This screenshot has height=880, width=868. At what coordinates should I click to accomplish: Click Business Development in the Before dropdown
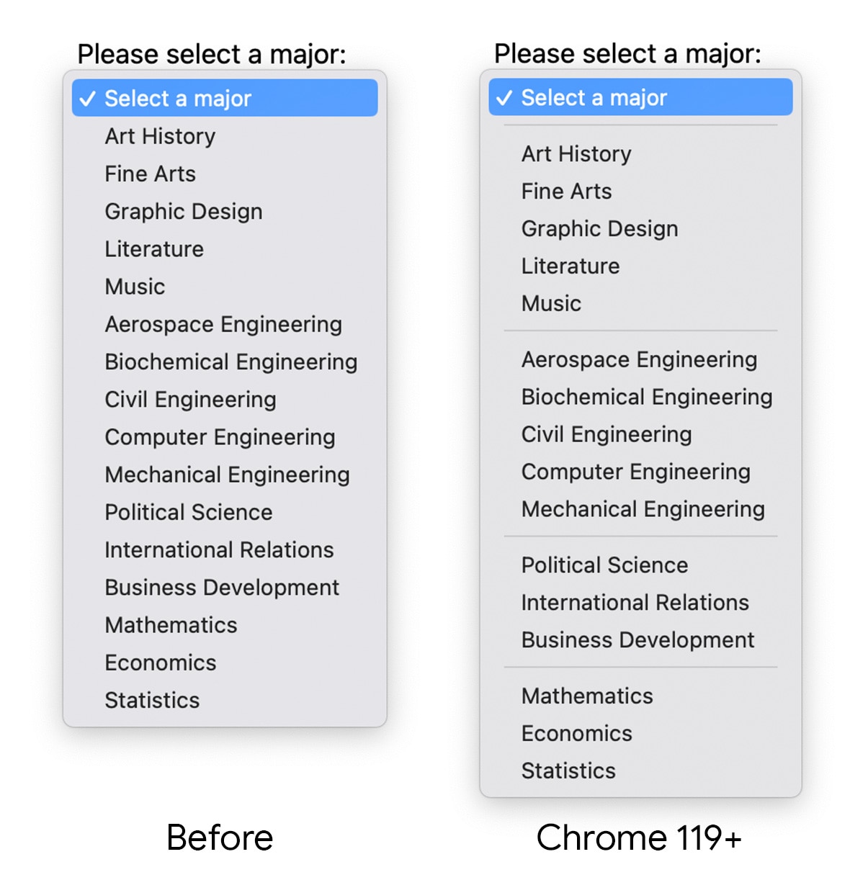[223, 587]
